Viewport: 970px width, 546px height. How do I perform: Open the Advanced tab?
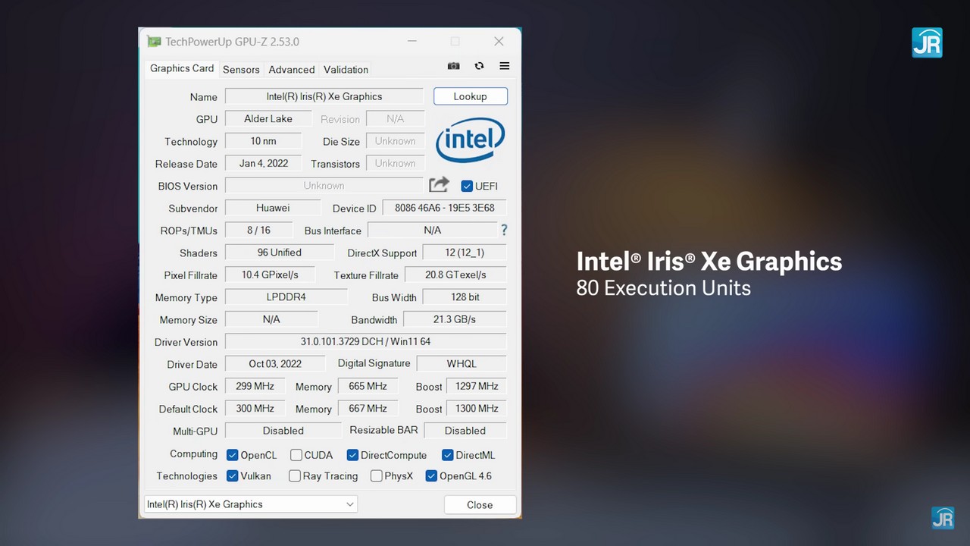pyautogui.click(x=291, y=69)
